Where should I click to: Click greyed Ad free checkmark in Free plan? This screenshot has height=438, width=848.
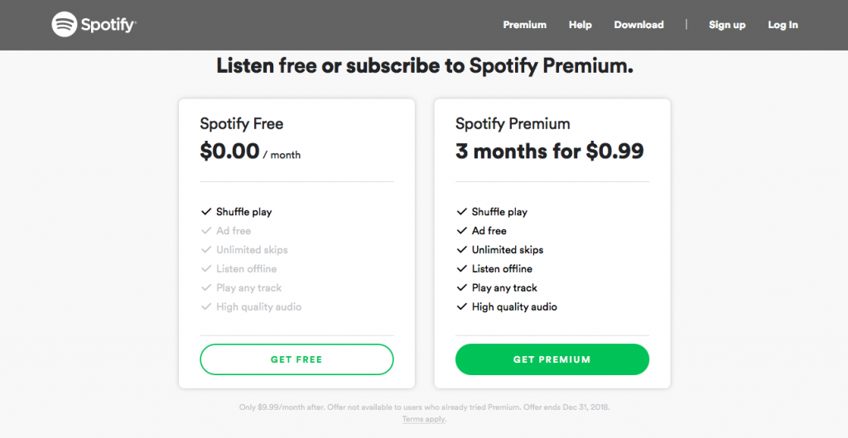coord(206,230)
